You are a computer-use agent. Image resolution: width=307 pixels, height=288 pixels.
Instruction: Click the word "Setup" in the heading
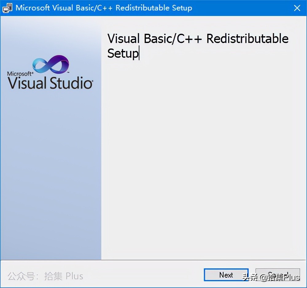(123, 53)
